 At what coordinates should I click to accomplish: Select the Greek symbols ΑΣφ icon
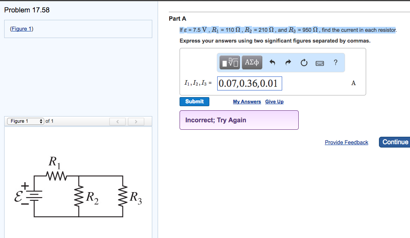point(252,62)
